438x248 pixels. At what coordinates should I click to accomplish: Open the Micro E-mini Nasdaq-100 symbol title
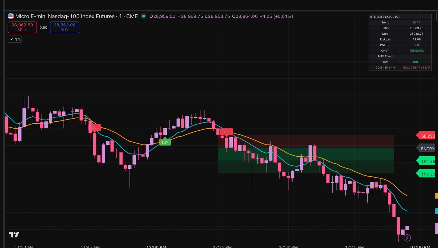coord(77,16)
